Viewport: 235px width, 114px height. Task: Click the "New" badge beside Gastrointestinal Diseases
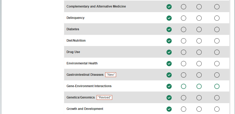tap(111, 75)
